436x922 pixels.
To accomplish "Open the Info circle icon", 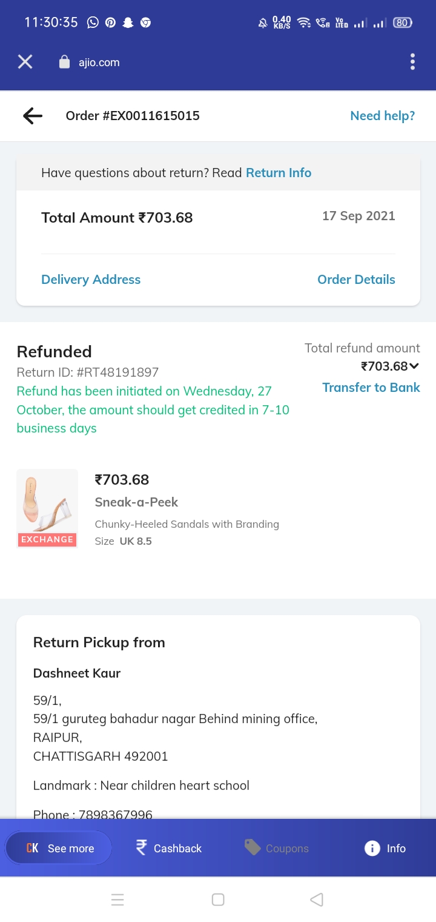I will 372,848.
